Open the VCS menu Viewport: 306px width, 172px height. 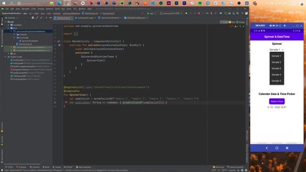pos(75,9)
